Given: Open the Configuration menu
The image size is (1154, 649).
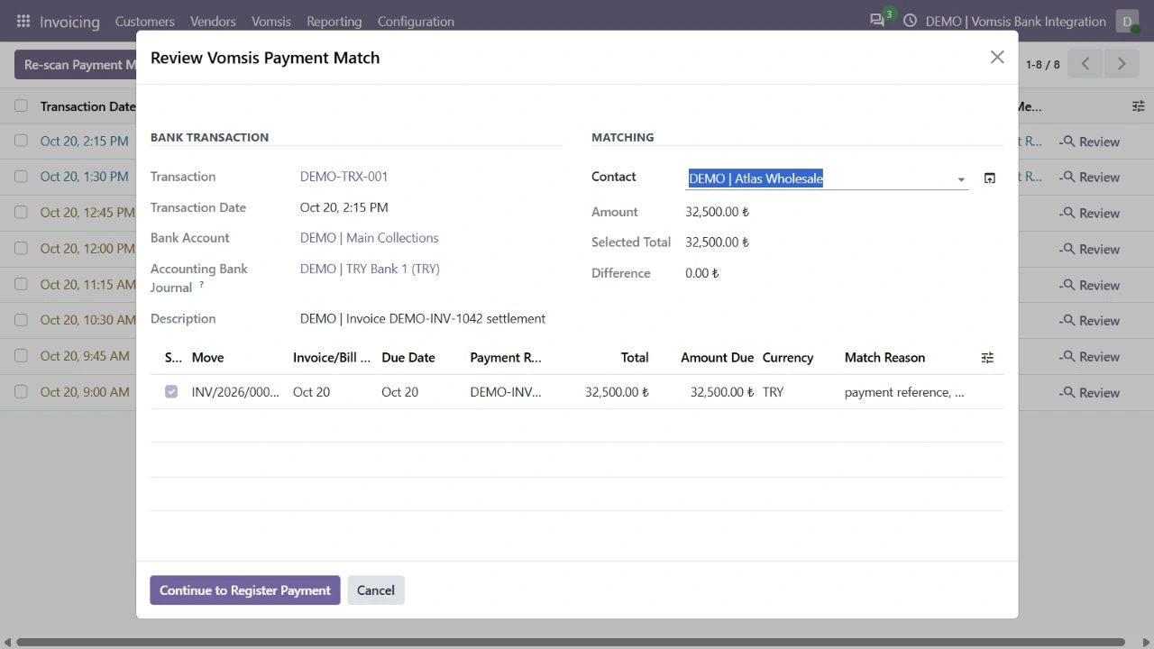Looking at the screenshot, I should coord(416,21).
